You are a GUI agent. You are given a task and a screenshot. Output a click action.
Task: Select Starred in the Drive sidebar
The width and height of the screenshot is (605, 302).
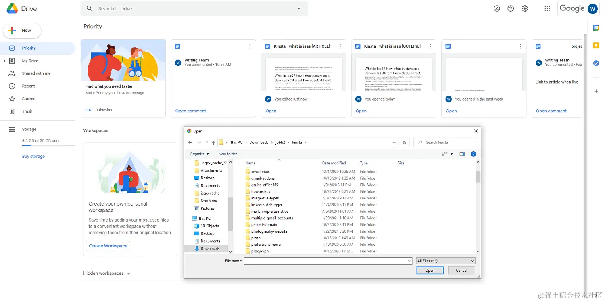point(28,98)
